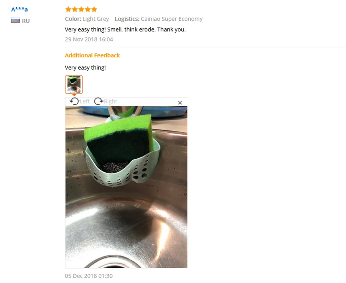Viewport: 346px width, 283px height.
Task: Click the fifth star of the rating
Action: (x=94, y=9)
